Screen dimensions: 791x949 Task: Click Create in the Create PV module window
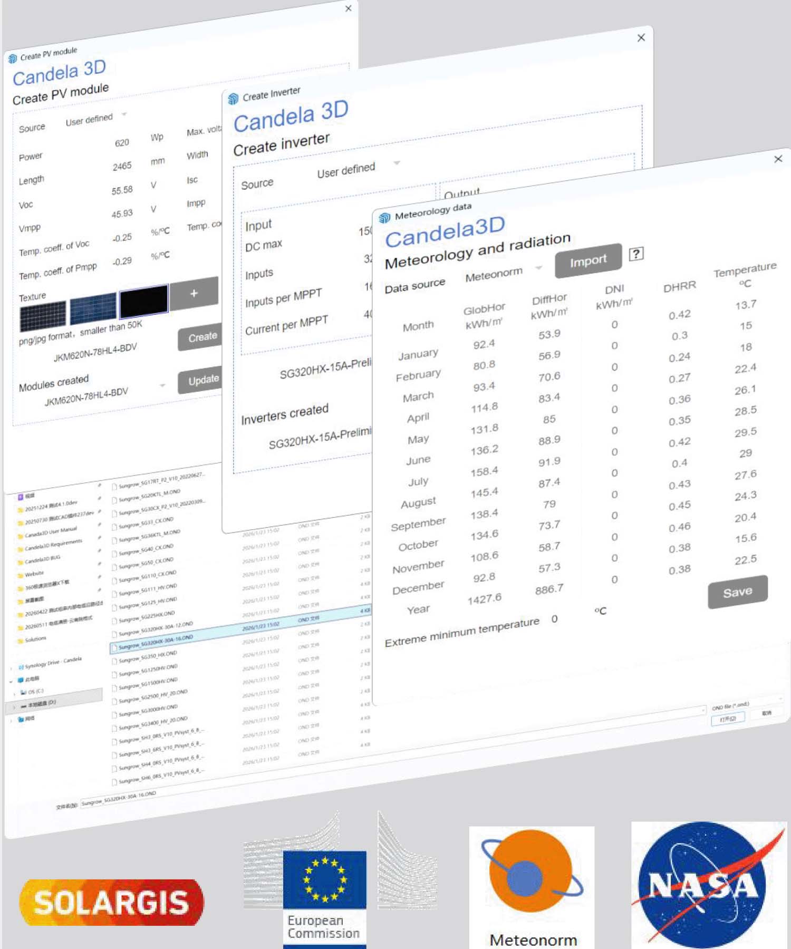click(201, 336)
